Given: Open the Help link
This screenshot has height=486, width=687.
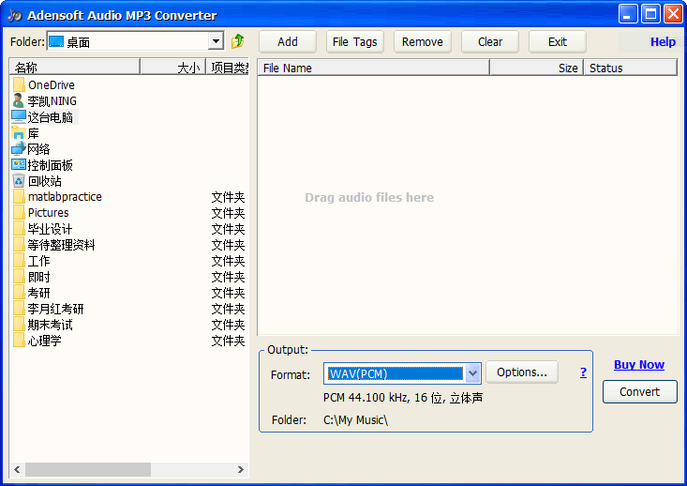Looking at the screenshot, I should point(663,41).
